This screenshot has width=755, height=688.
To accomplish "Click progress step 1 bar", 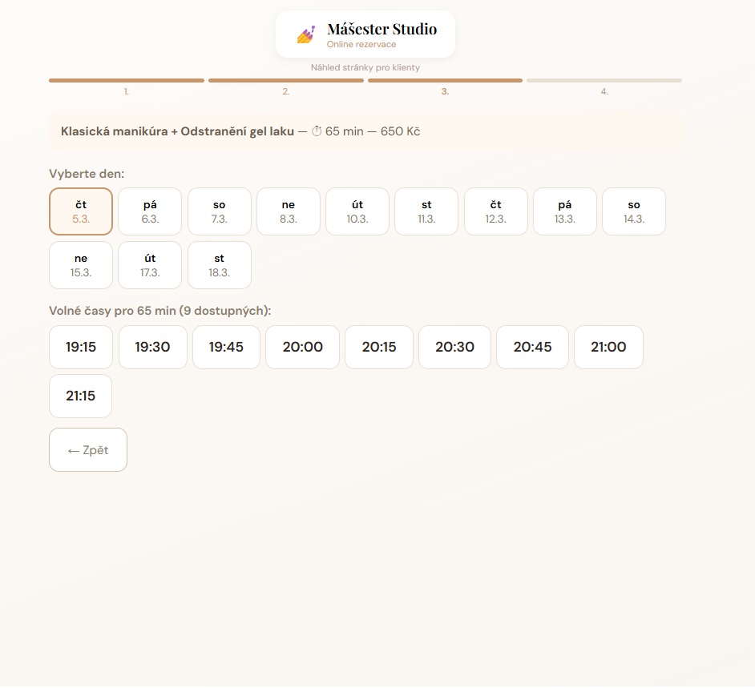I will click(127, 81).
